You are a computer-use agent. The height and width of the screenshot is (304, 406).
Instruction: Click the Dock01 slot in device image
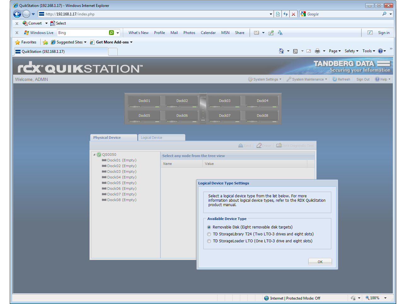(x=144, y=101)
